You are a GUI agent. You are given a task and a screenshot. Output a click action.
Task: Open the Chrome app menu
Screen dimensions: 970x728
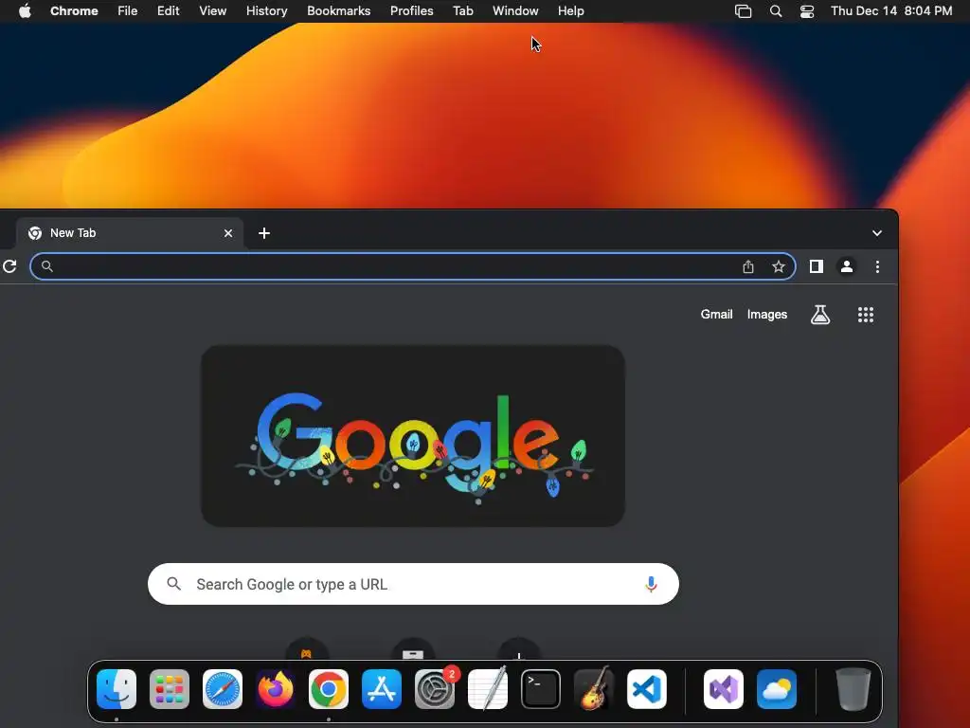point(74,11)
